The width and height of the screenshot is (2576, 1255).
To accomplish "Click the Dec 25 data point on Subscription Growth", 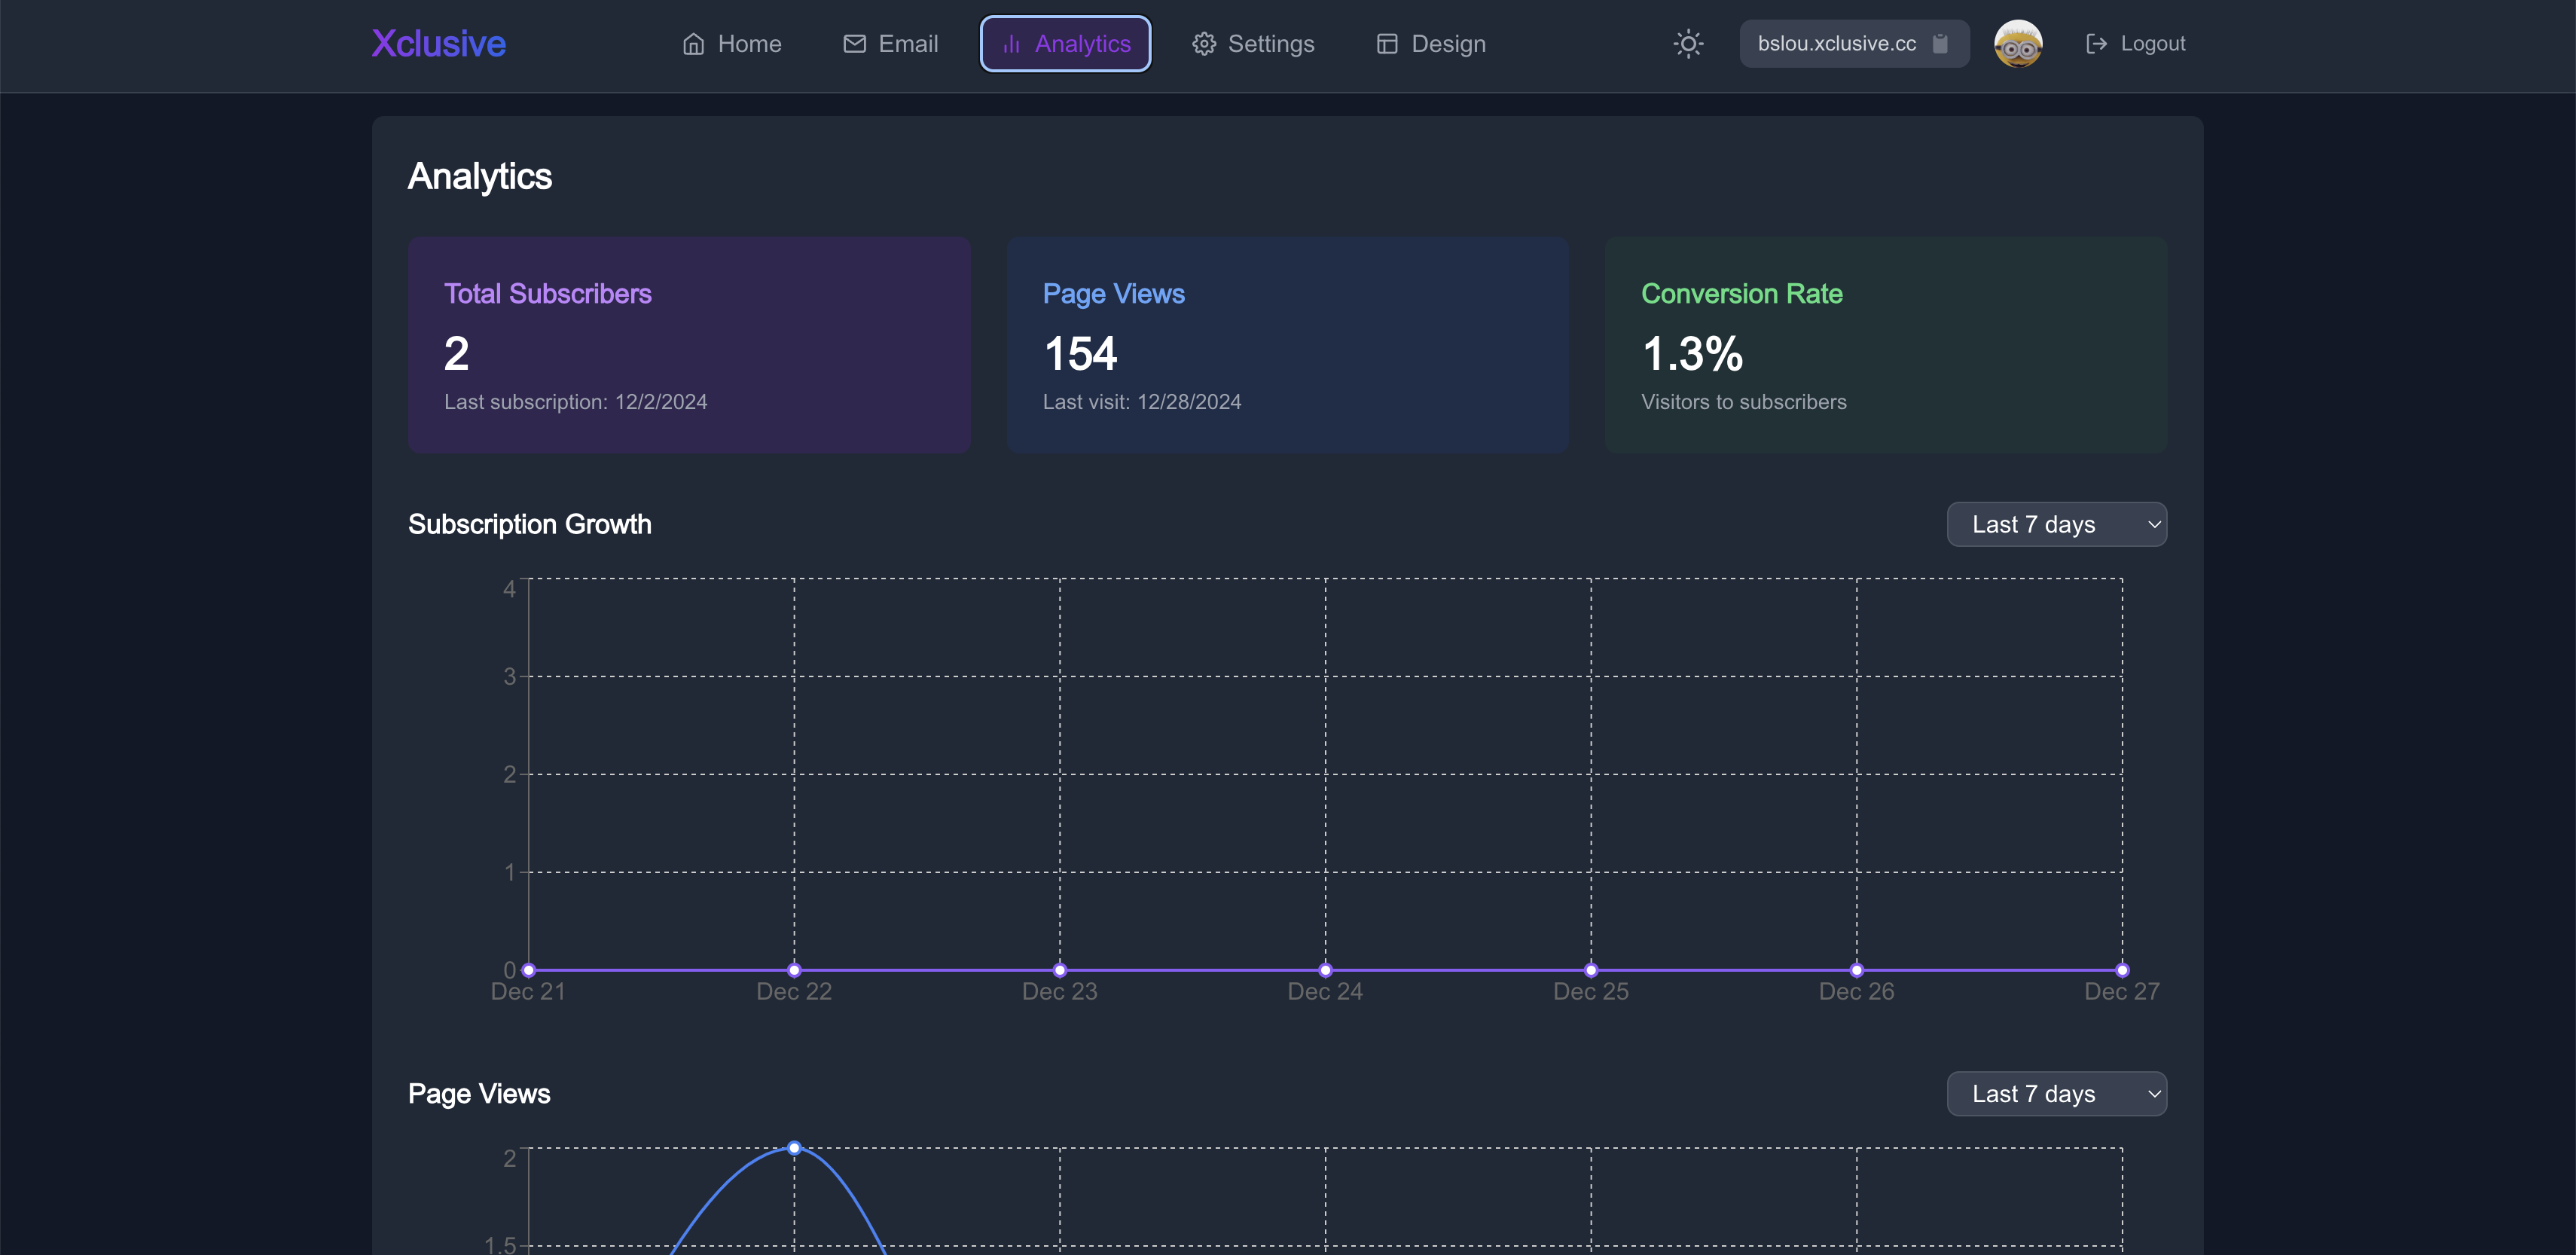I will tap(1591, 970).
